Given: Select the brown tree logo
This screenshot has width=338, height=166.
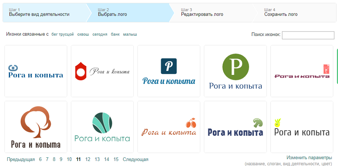Looking at the screenshot, I should pyautogui.click(x=36, y=127).
